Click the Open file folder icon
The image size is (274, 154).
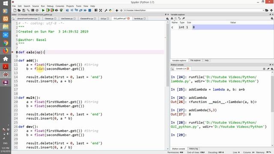19,10
